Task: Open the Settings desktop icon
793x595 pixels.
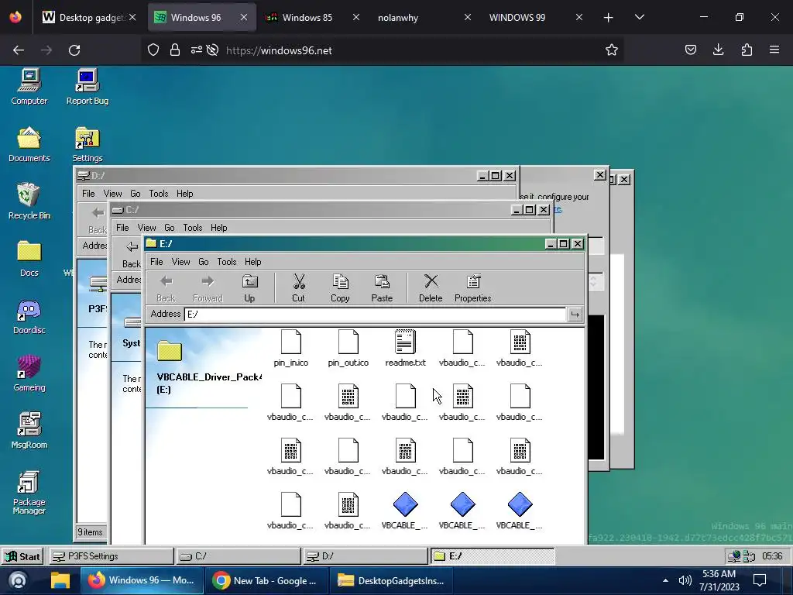Action: tap(88, 144)
